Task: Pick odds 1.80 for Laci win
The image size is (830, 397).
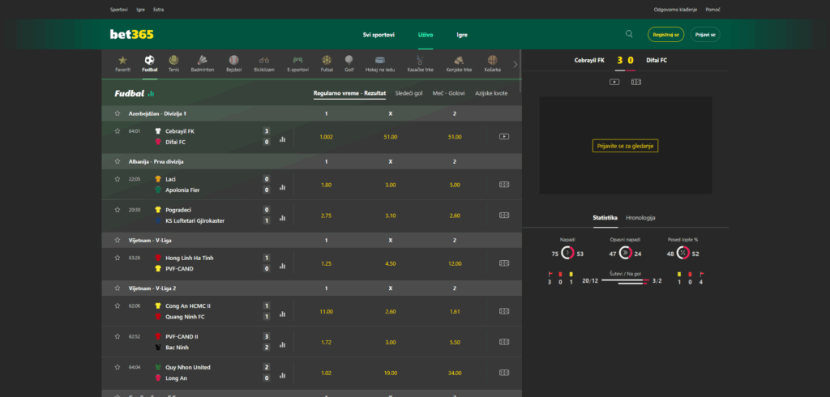Action: (326, 185)
